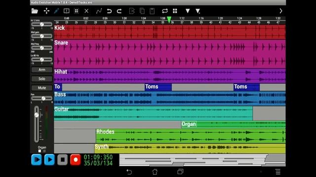316x177 pixels.
Task: Select the Hihat track clip
Action: (x=170, y=76)
